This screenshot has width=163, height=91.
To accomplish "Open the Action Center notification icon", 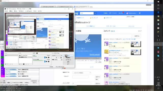I will 158,88.
